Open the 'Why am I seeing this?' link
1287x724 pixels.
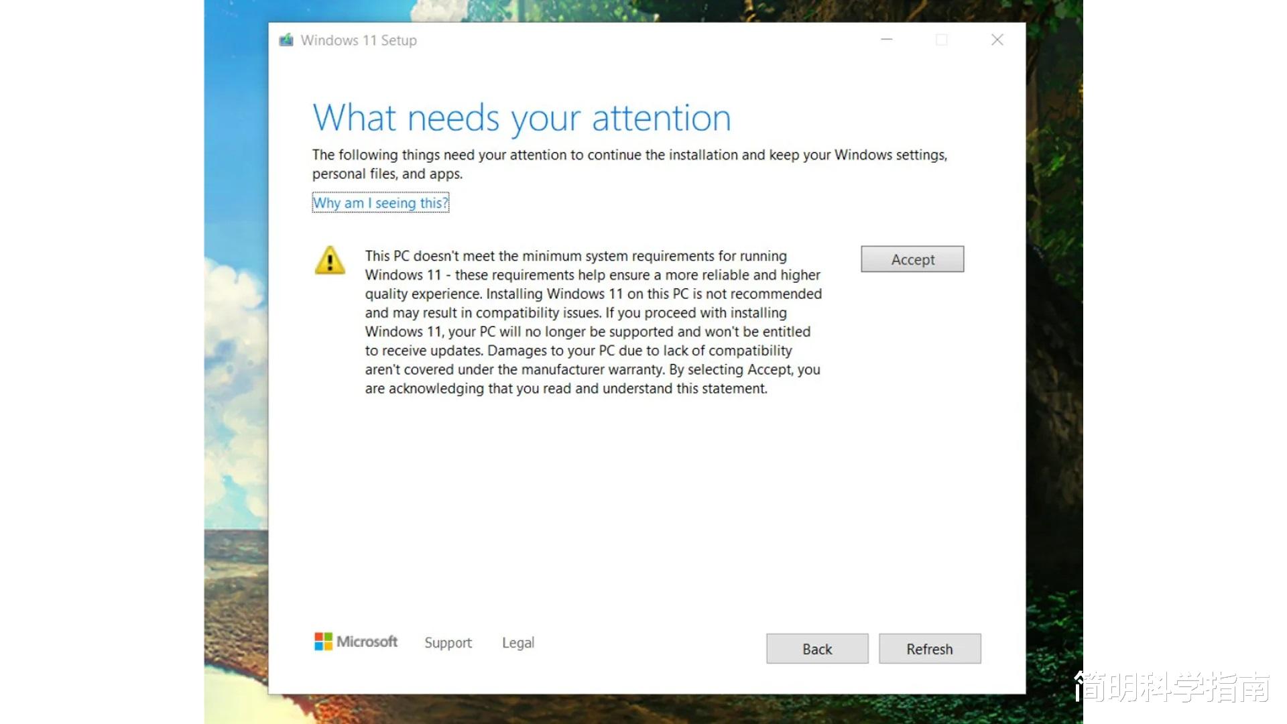(379, 202)
